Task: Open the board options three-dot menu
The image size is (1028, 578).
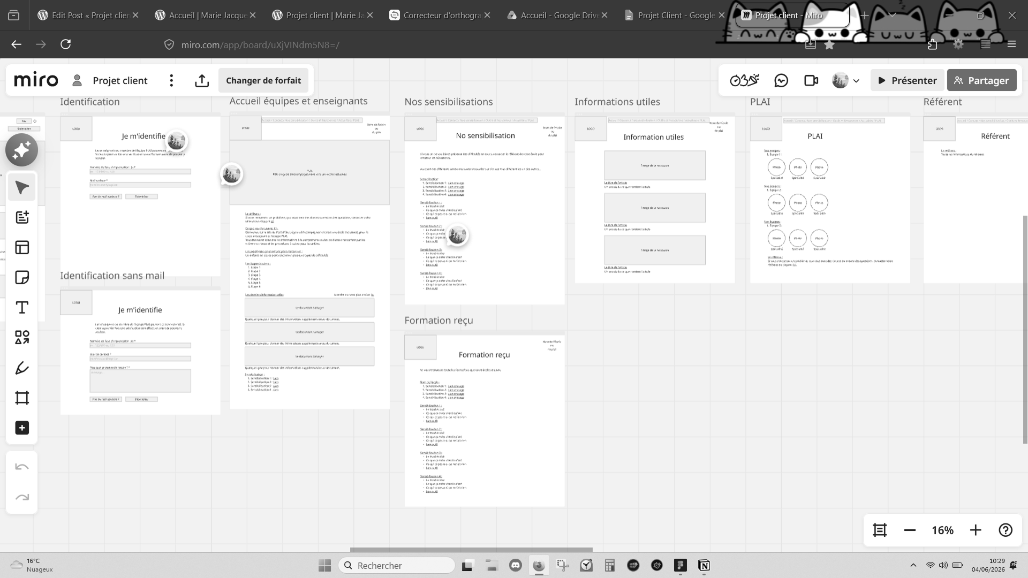Action: click(x=171, y=80)
